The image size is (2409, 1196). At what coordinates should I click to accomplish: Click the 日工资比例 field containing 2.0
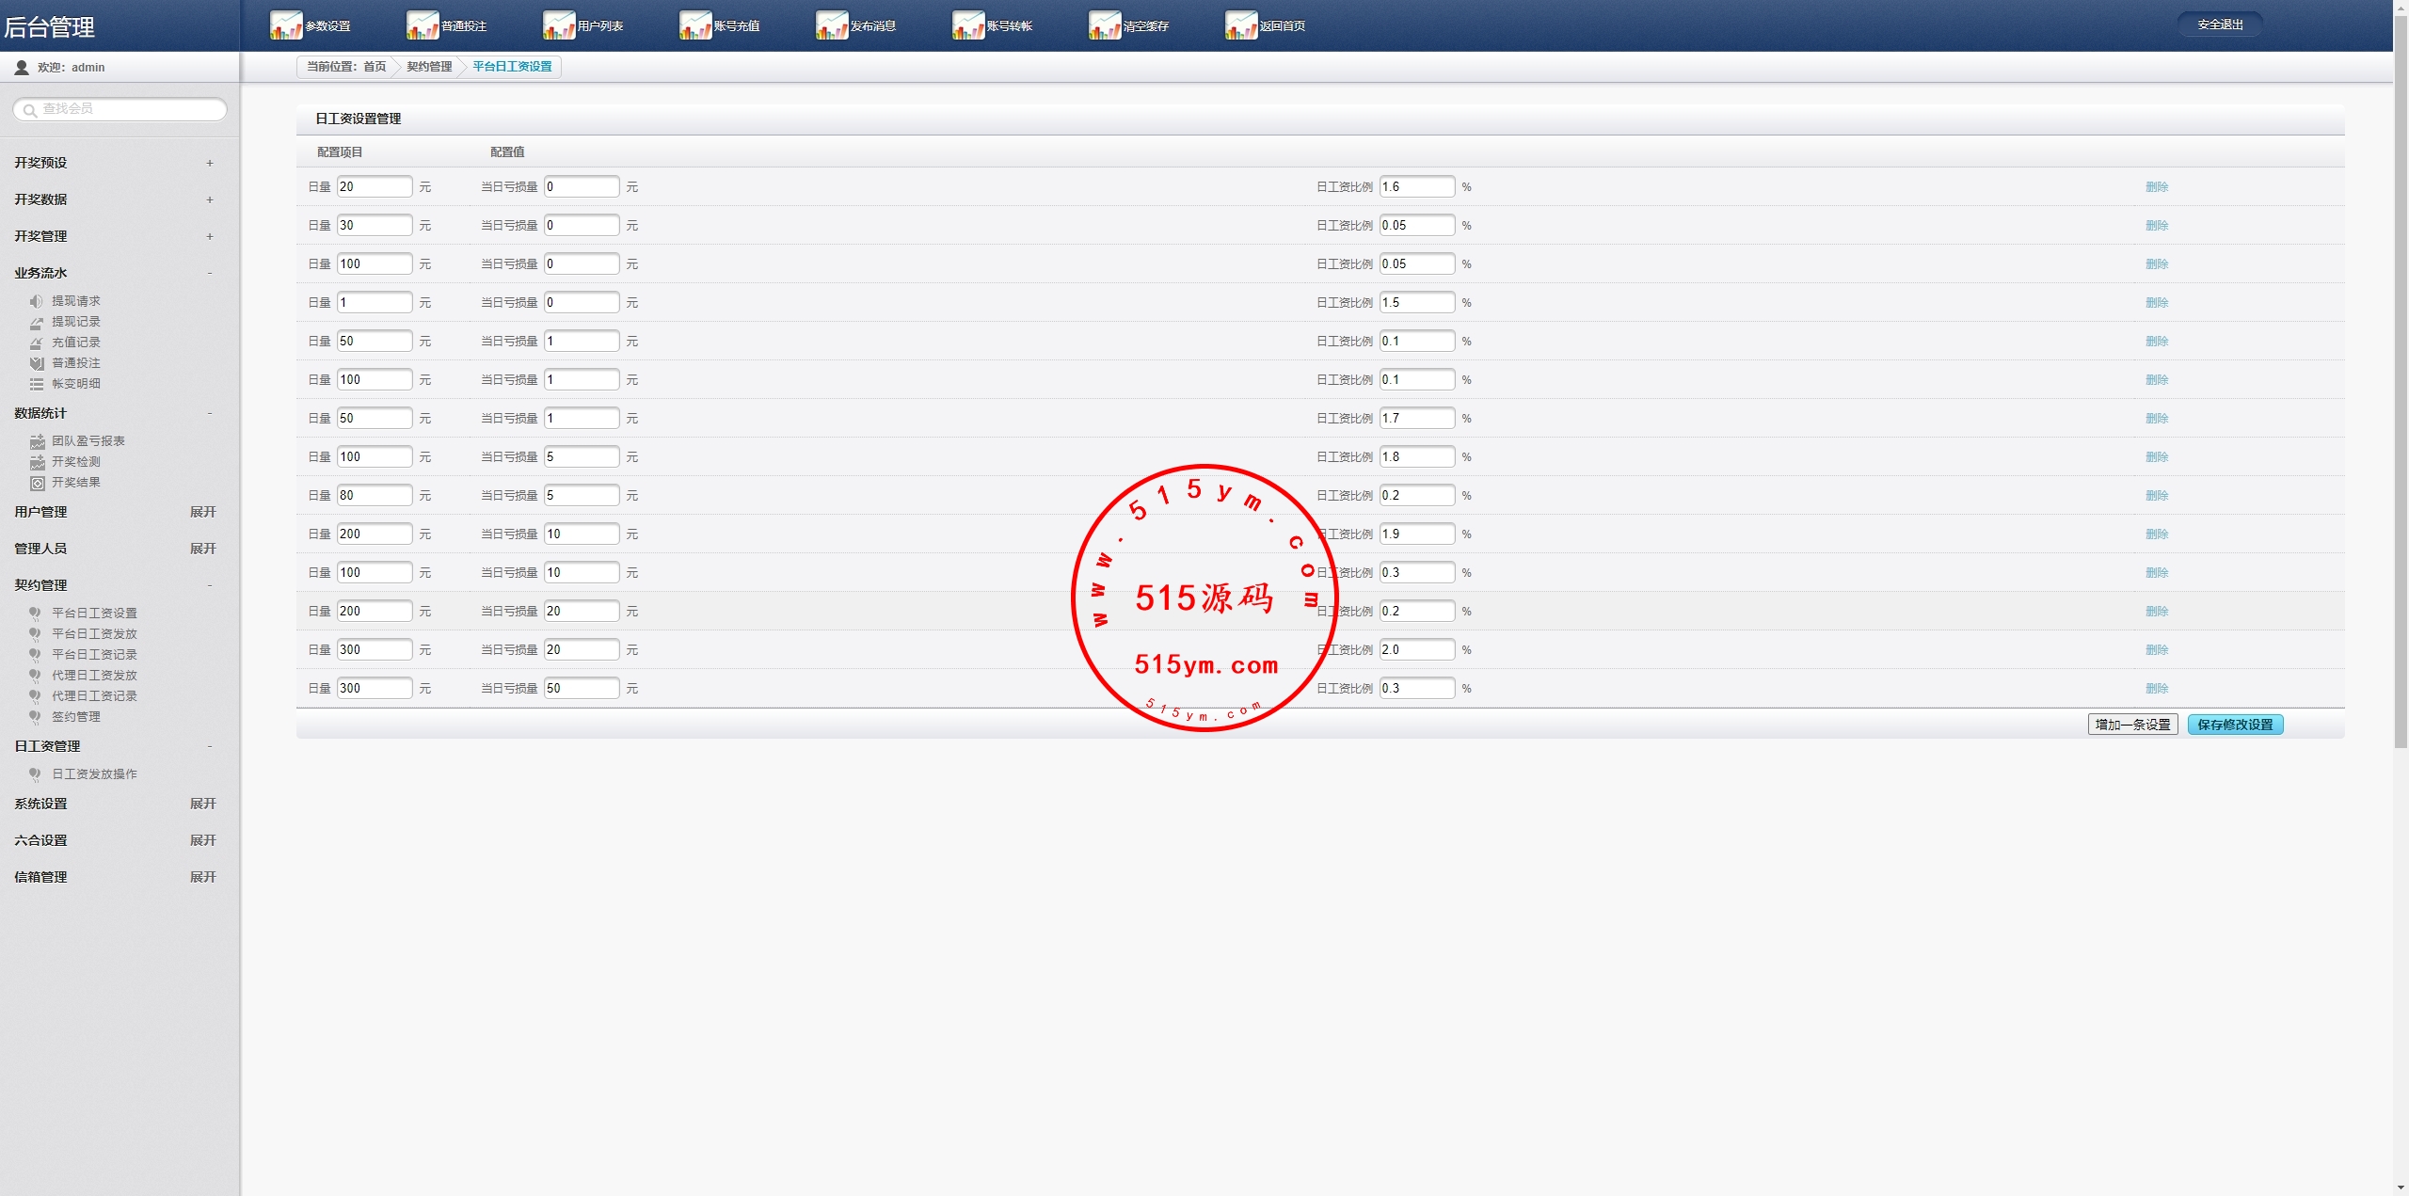pyautogui.click(x=1416, y=650)
